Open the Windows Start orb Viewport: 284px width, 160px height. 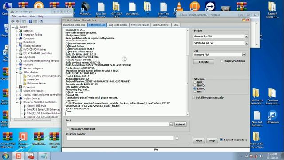pyautogui.click(x=5, y=156)
